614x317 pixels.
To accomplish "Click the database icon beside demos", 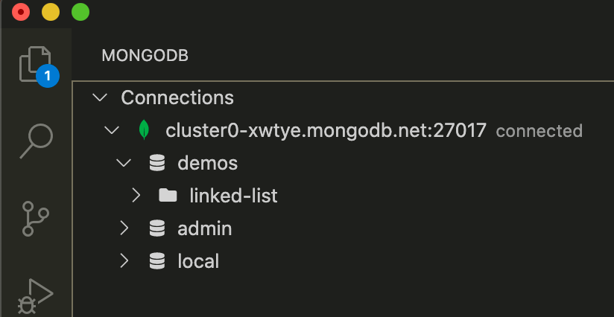I will (x=157, y=163).
